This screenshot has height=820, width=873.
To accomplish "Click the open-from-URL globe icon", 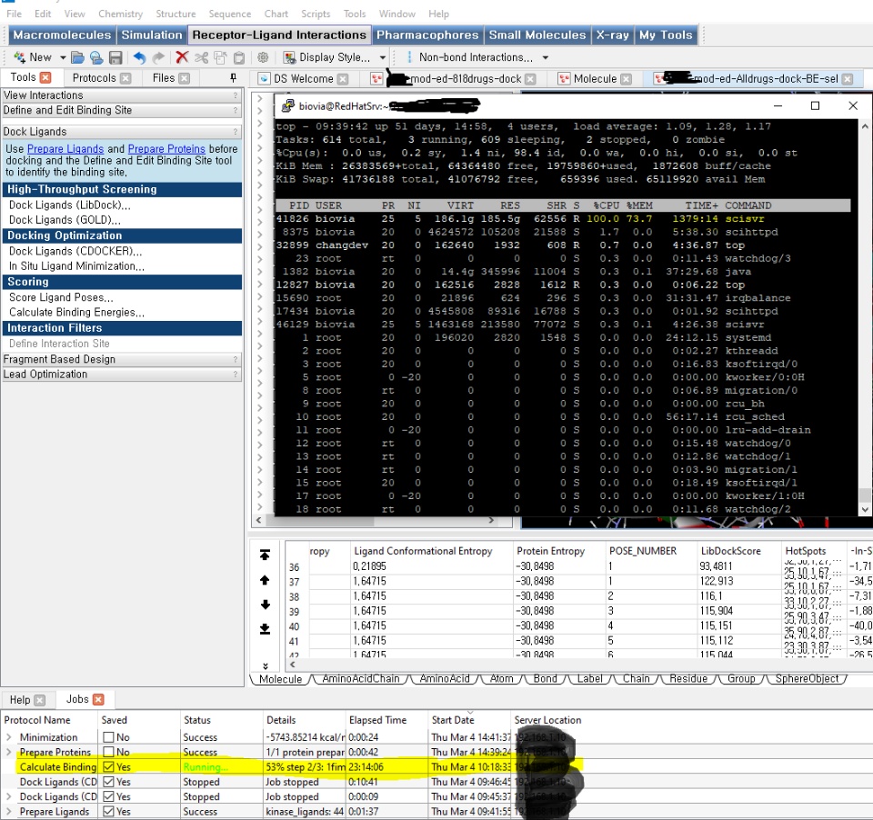I will (x=96, y=56).
